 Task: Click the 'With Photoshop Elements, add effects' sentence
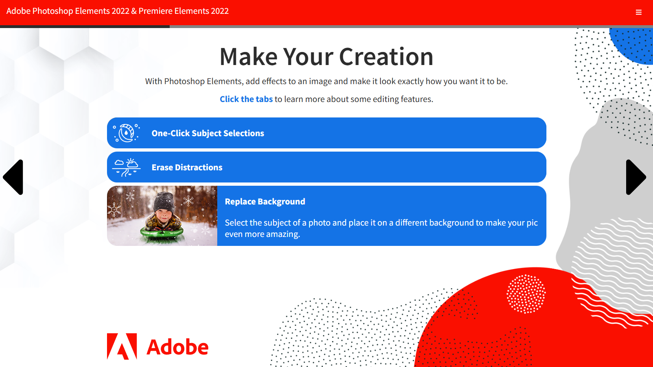click(x=326, y=81)
